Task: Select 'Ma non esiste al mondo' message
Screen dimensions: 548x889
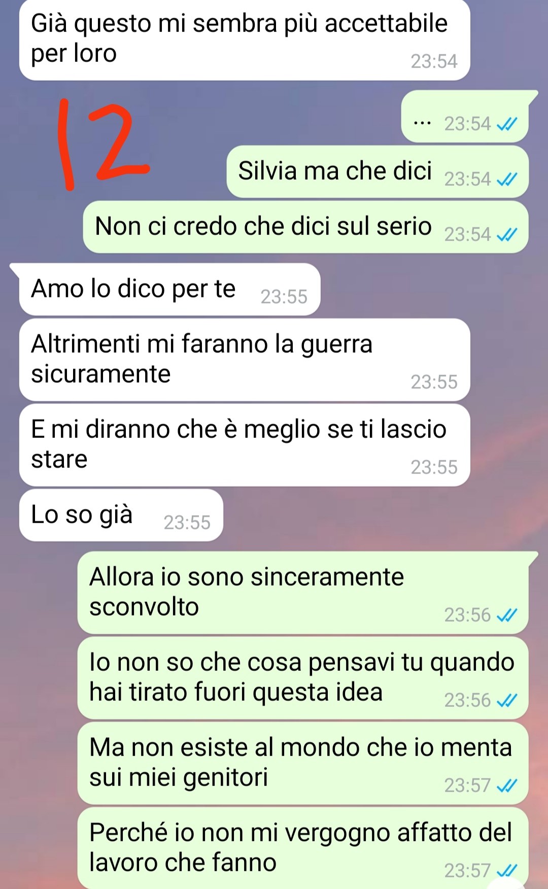Action: pos(303,763)
